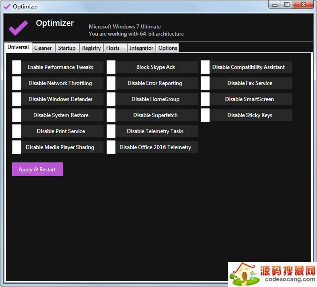Click the Disable Print Service label button
The height and width of the screenshot is (287, 317).
(x=62, y=131)
